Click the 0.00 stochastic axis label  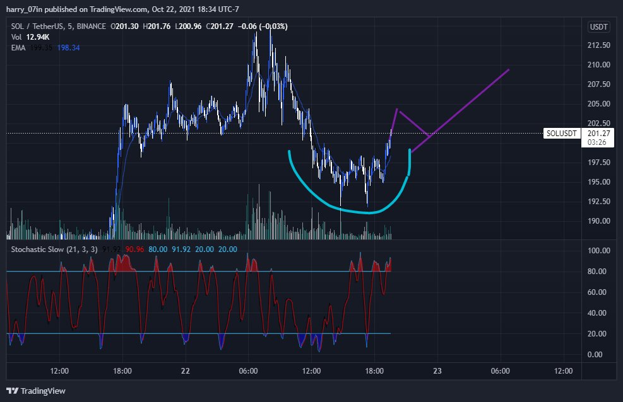click(x=595, y=355)
